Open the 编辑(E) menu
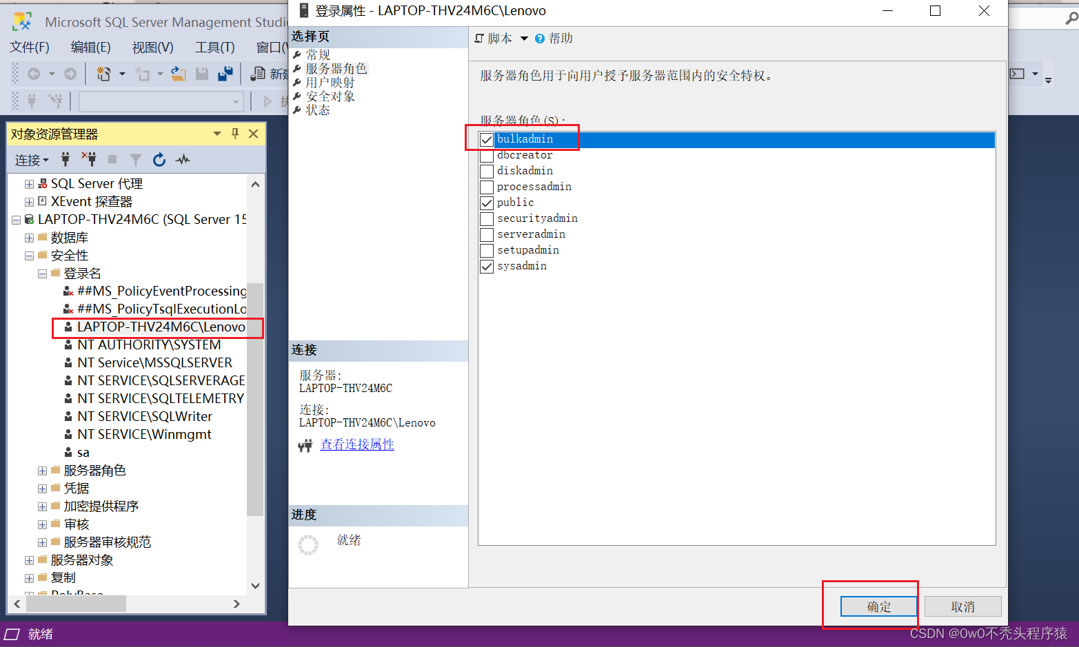This screenshot has height=647, width=1079. (90, 47)
